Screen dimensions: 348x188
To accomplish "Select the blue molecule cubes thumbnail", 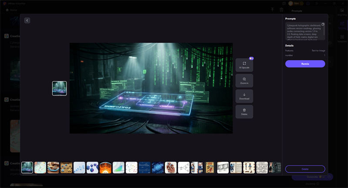I will [93, 168].
